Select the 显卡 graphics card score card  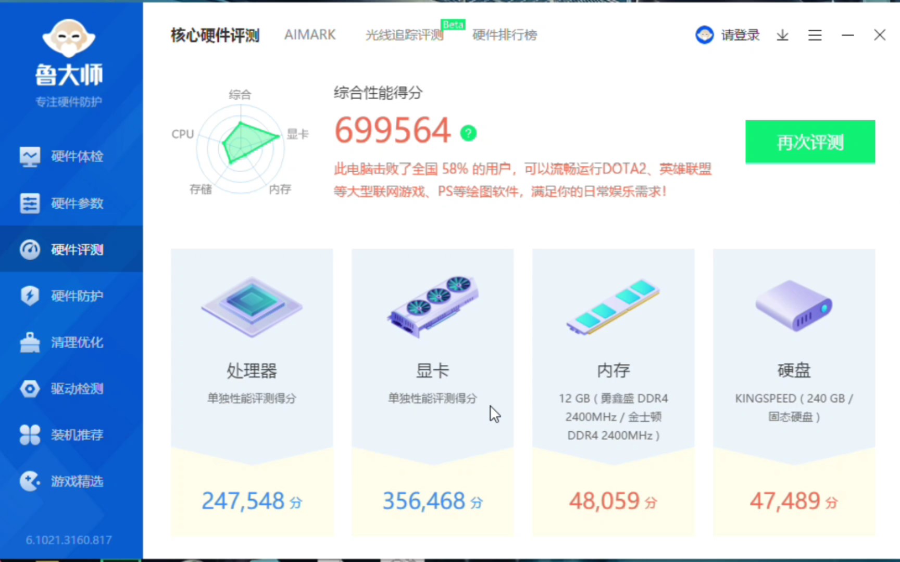[432, 390]
